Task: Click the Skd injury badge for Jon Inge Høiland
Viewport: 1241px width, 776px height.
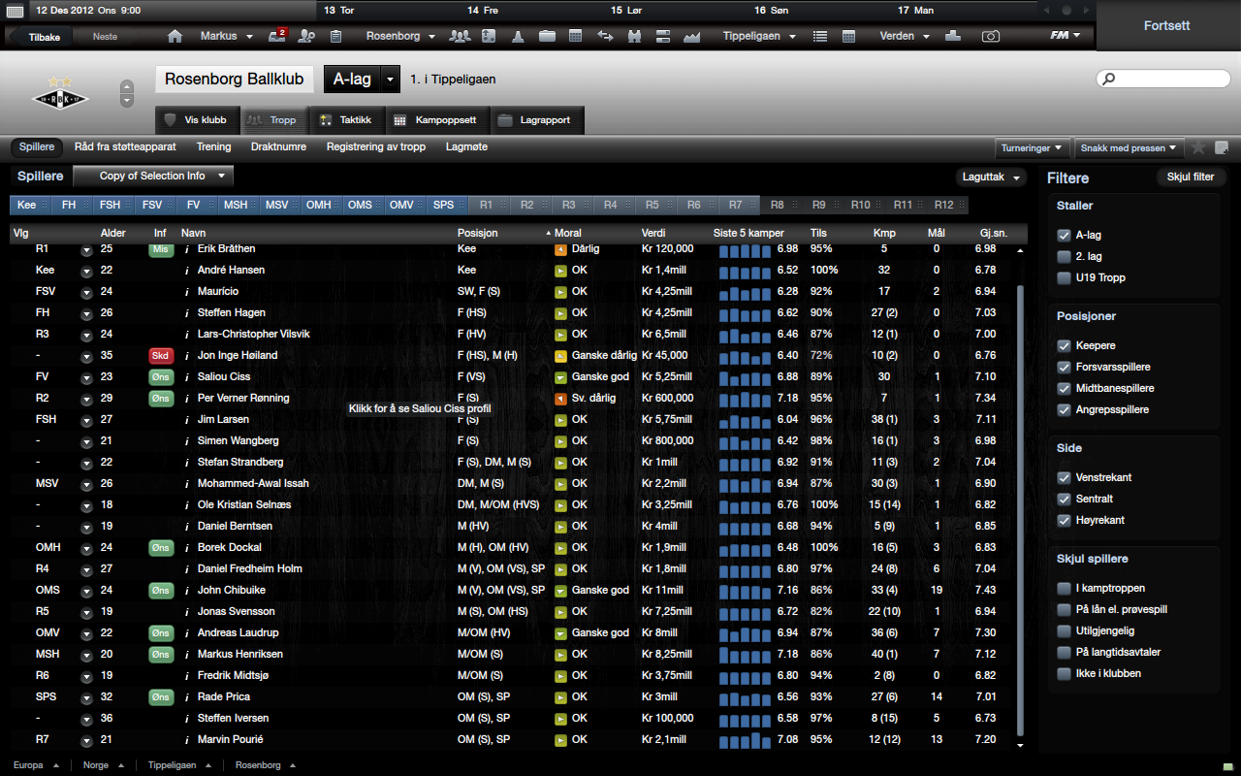Action: pyautogui.click(x=160, y=355)
